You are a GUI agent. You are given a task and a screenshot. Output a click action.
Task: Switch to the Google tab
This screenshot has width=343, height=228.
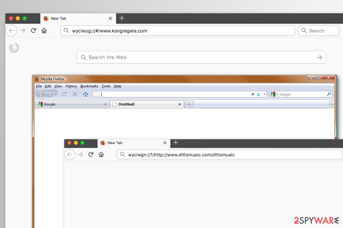tap(72, 104)
